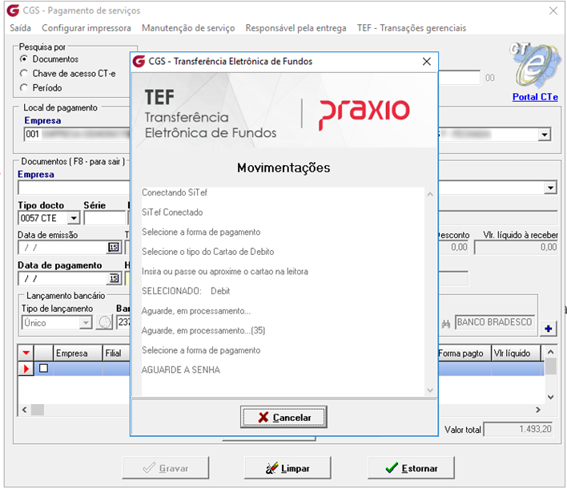Click the grid vertical scrollbar up arrow
Screen dimensions: 567x489
[550, 352]
